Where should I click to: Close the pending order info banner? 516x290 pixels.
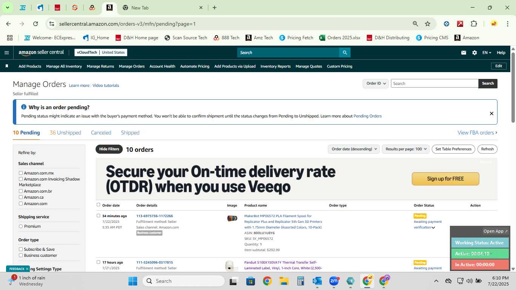[x=491, y=113]
